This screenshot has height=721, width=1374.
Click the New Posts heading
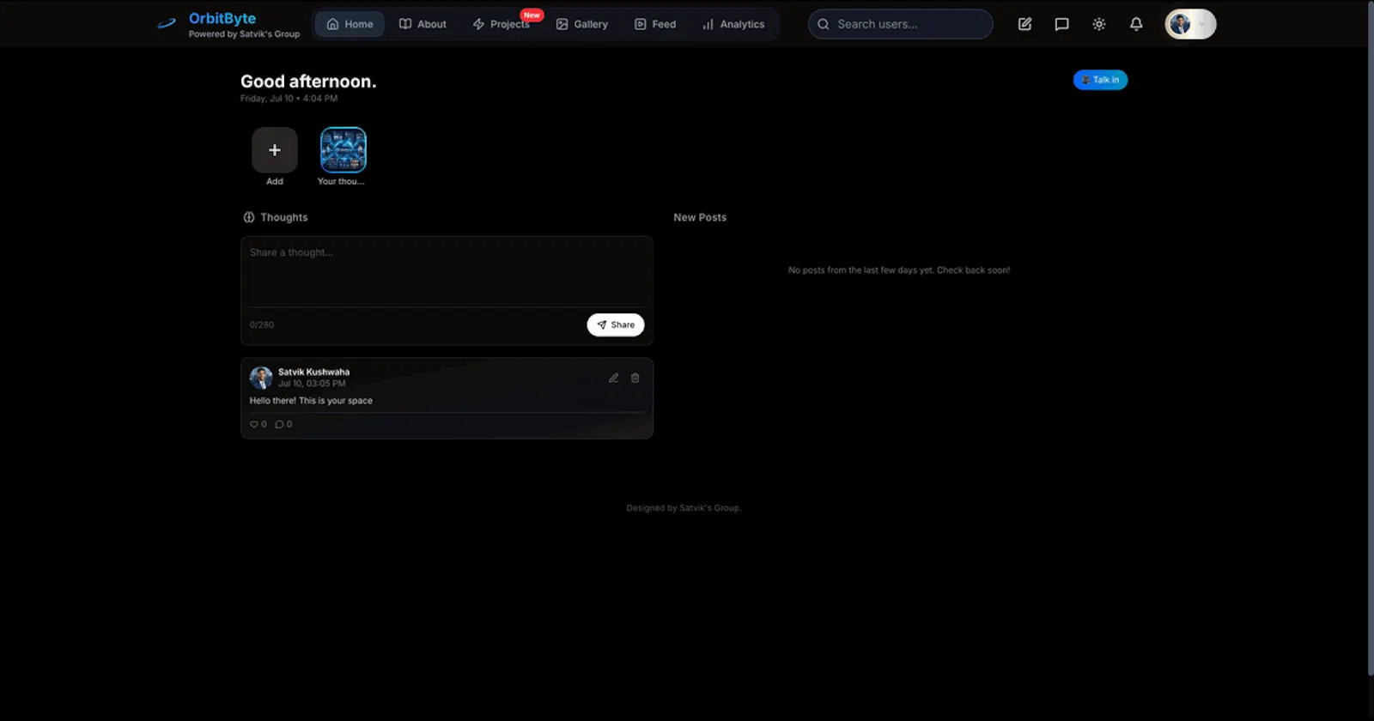700,217
